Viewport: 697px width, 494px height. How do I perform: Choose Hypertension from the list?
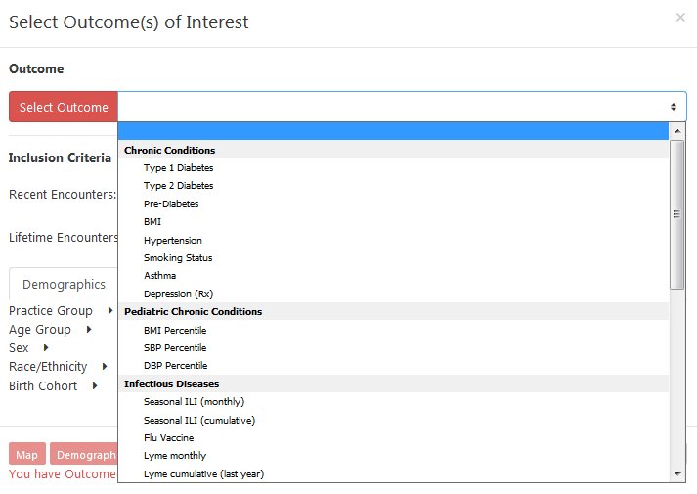172,240
